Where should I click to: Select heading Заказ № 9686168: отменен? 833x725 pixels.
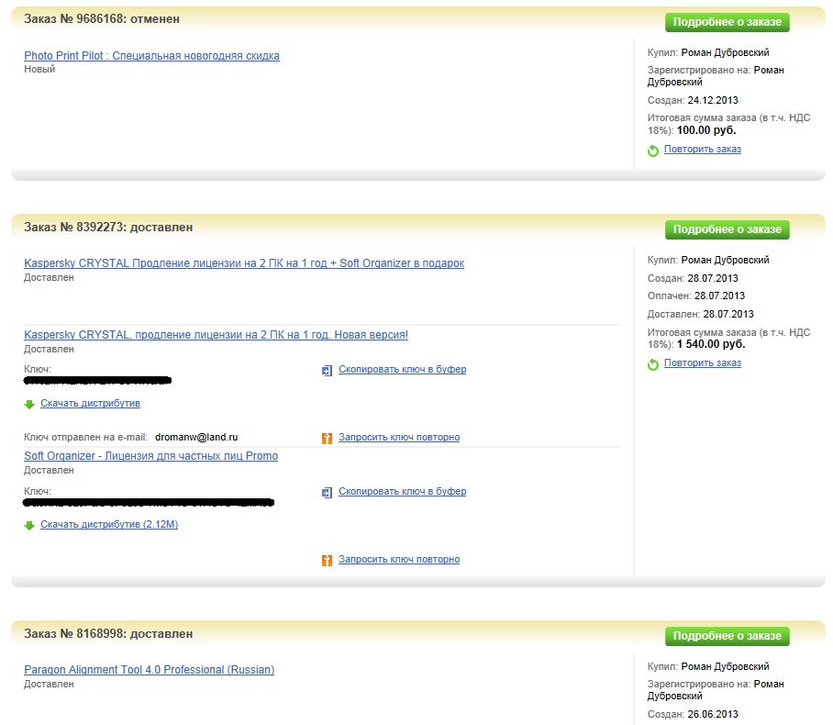coord(102,19)
